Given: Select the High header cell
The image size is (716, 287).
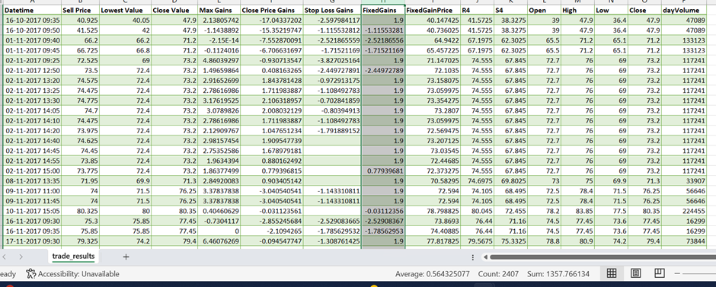Looking at the screenshot, I should point(578,10).
